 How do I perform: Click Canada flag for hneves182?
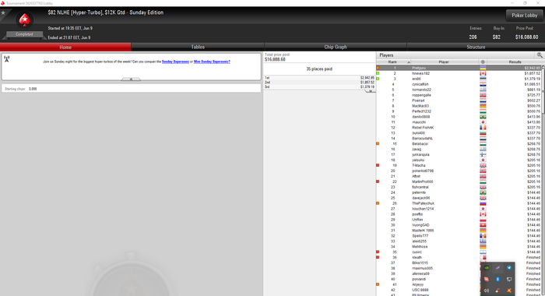(x=483, y=73)
